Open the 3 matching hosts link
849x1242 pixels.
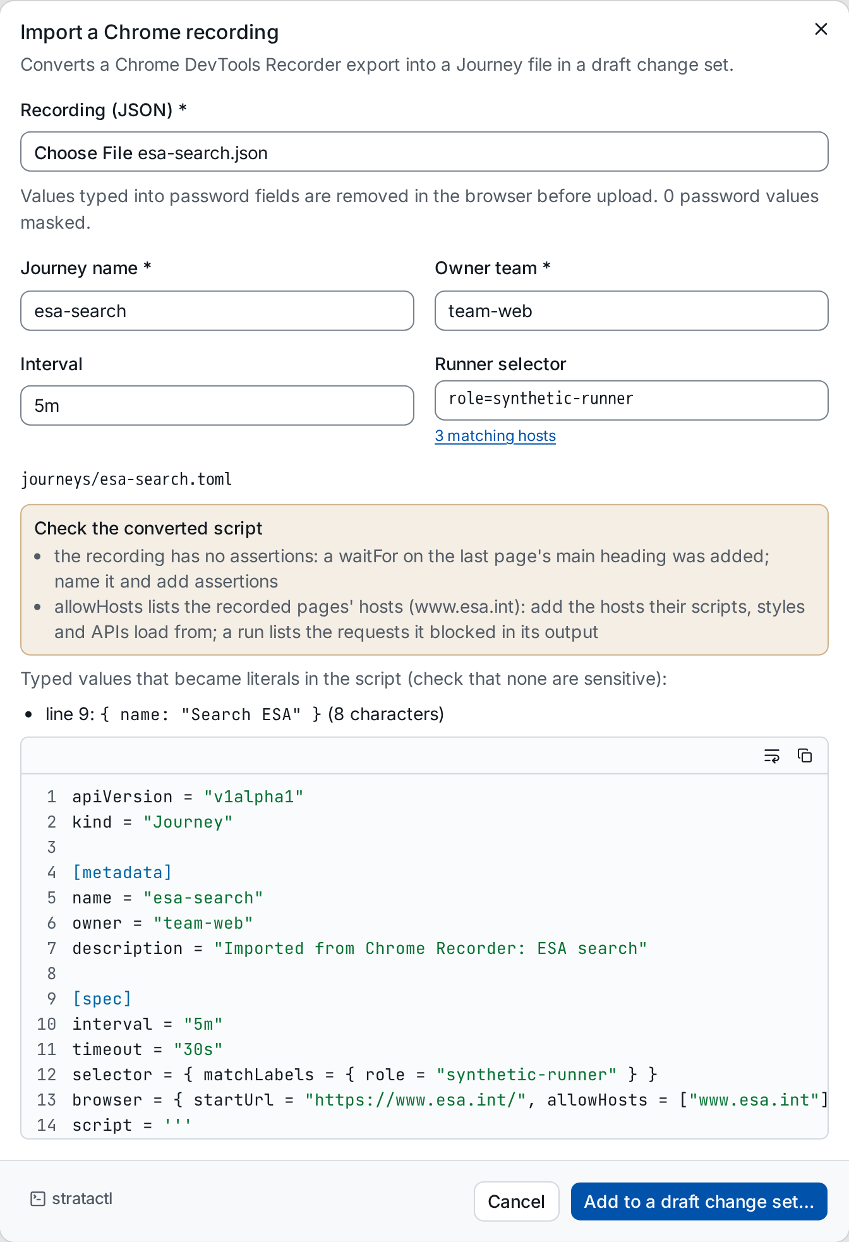coord(495,436)
